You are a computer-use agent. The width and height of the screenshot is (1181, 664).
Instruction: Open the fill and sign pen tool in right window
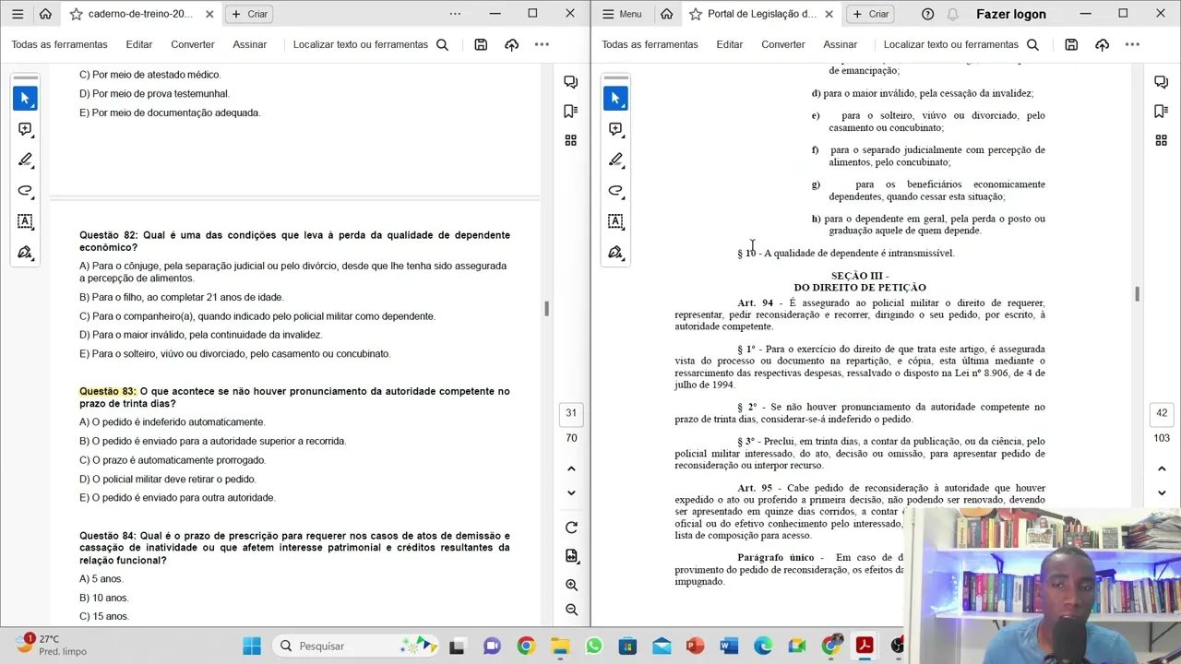615,252
